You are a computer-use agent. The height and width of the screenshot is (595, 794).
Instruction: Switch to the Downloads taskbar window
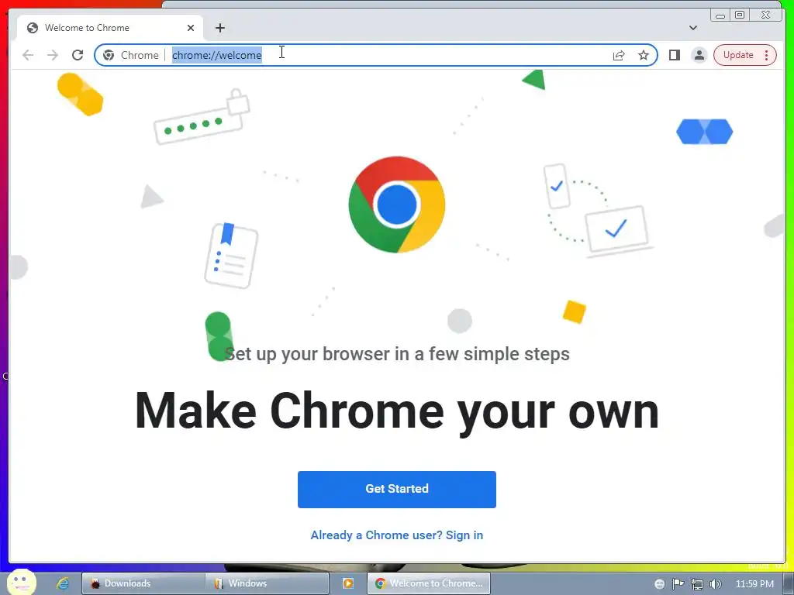(143, 583)
